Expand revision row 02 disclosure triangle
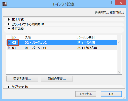 click(x=9, y=42)
